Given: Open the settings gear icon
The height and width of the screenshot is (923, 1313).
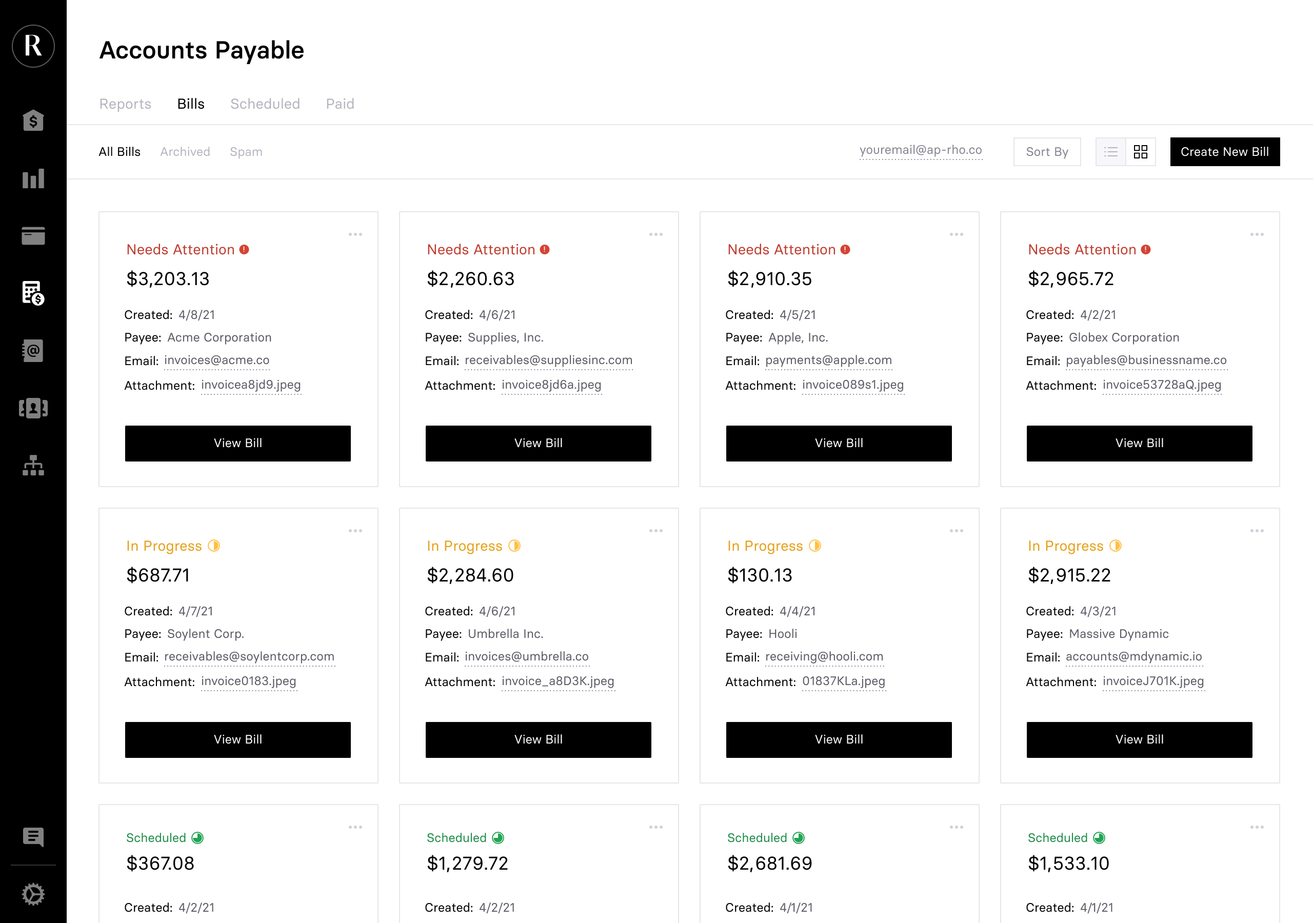Looking at the screenshot, I should [33, 894].
